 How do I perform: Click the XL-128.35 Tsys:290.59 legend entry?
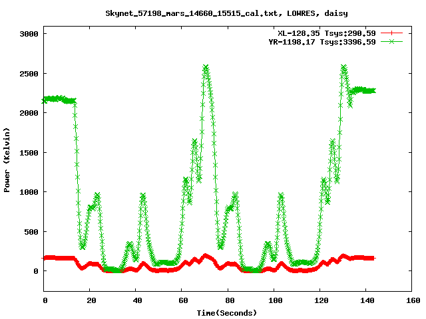tap(327, 33)
